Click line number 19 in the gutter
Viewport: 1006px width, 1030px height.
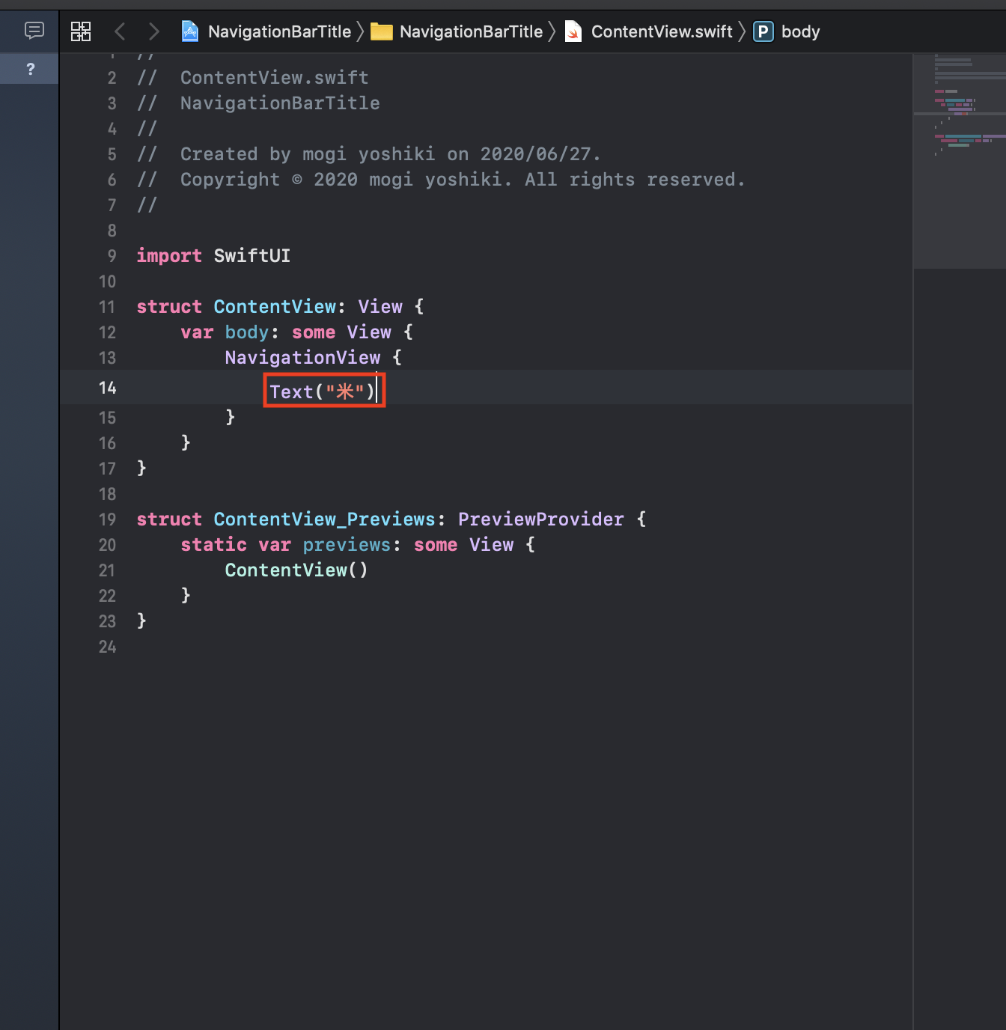(108, 519)
